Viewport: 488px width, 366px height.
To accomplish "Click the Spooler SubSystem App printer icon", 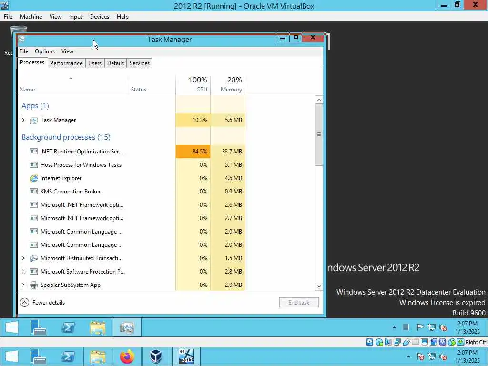I will point(34,285).
